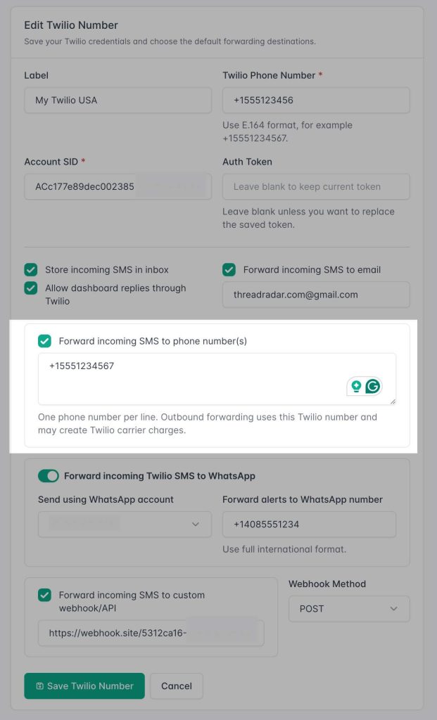Select the Auth Token input field
The width and height of the screenshot is (437, 720).
pos(316,186)
